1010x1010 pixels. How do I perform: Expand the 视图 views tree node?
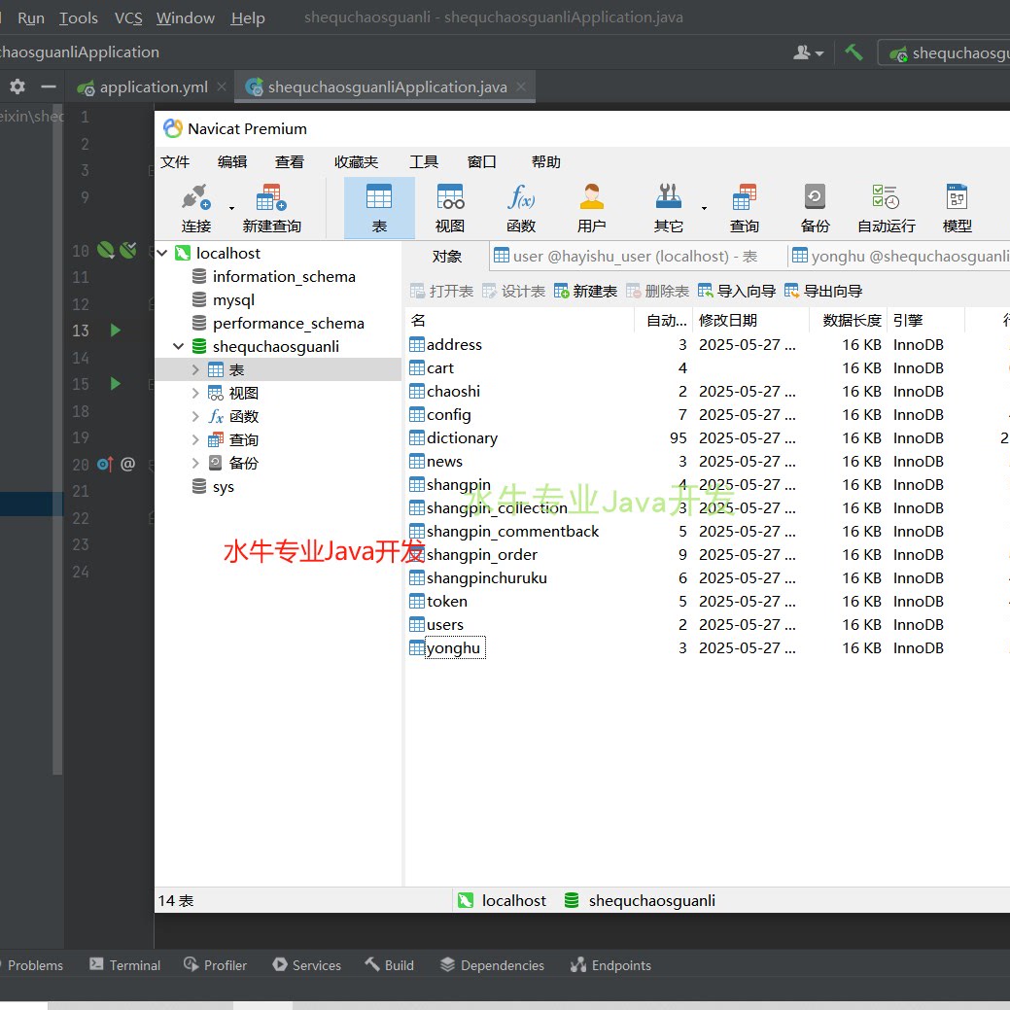[195, 393]
